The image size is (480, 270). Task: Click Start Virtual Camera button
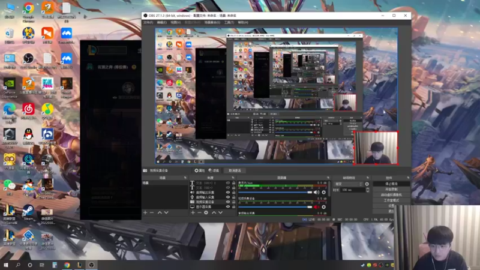click(391, 195)
